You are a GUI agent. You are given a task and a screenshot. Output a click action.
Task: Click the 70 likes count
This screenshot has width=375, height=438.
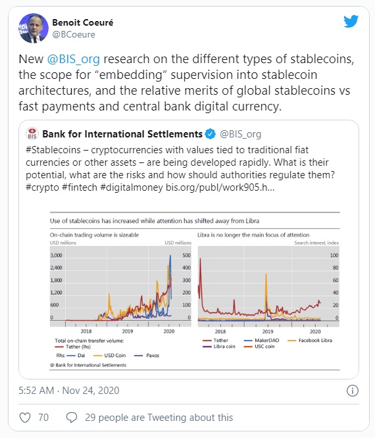pyautogui.click(x=43, y=418)
